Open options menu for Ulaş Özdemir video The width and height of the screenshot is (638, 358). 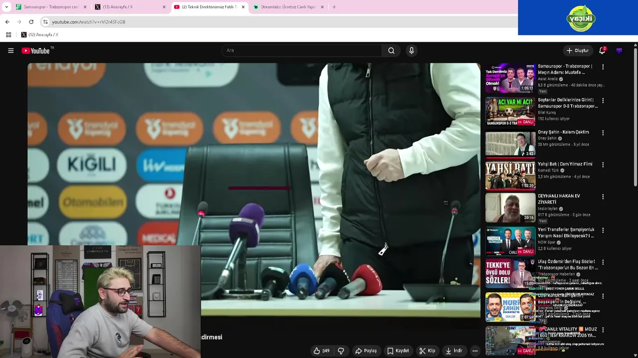pyautogui.click(x=603, y=262)
